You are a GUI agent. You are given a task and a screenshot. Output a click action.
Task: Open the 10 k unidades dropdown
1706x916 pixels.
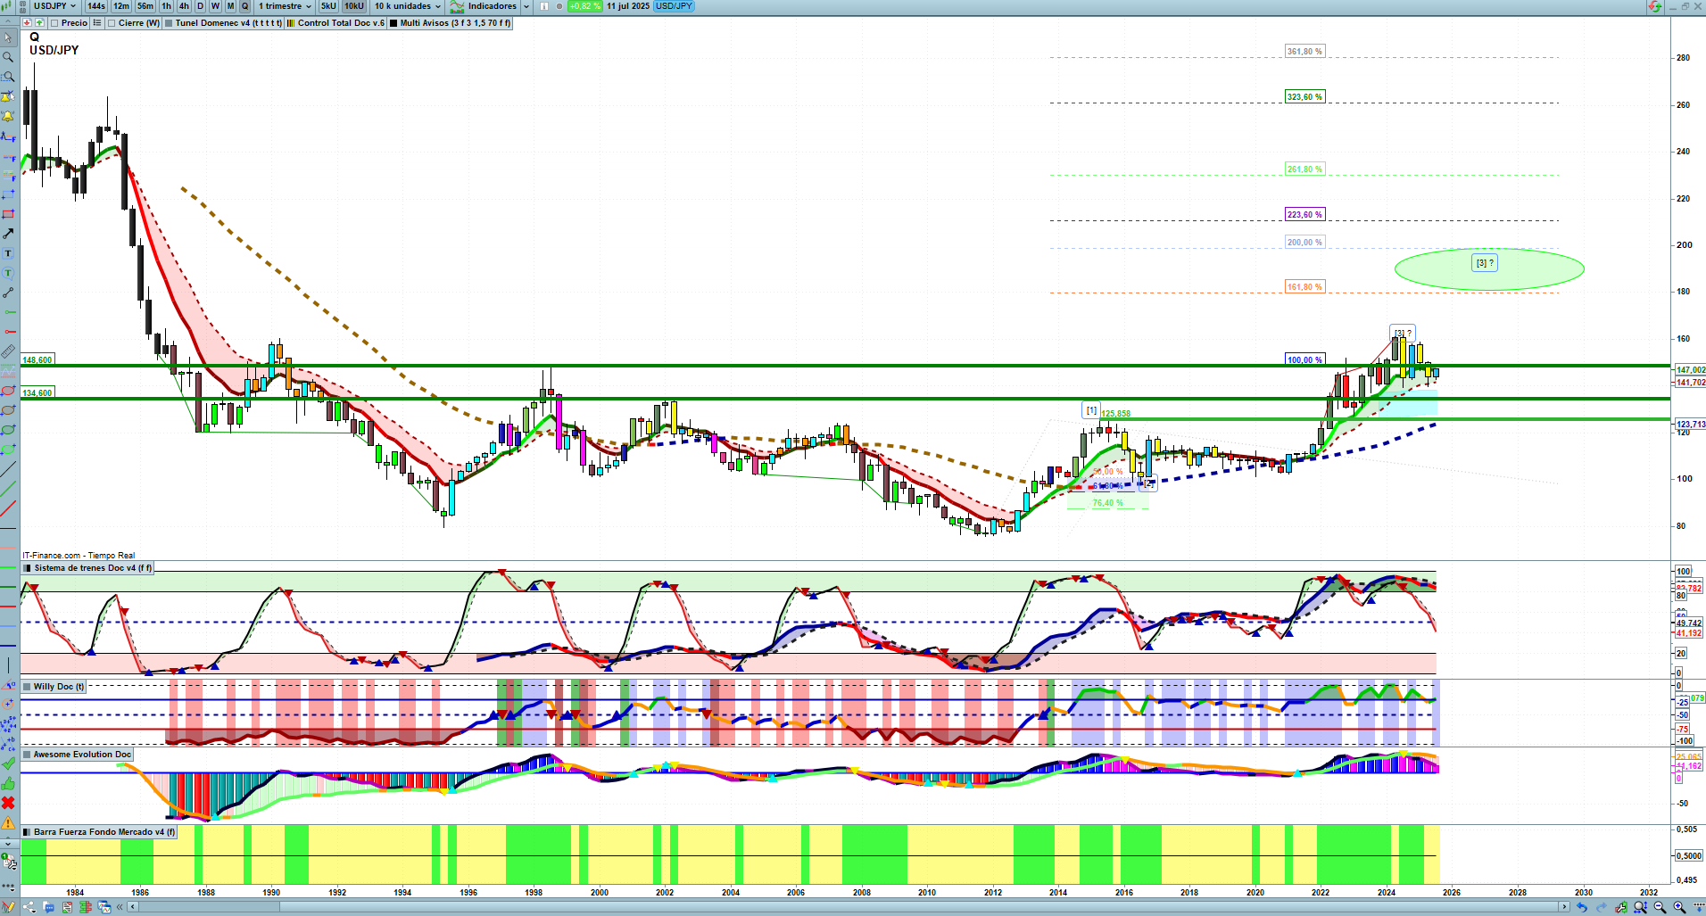pos(407,6)
